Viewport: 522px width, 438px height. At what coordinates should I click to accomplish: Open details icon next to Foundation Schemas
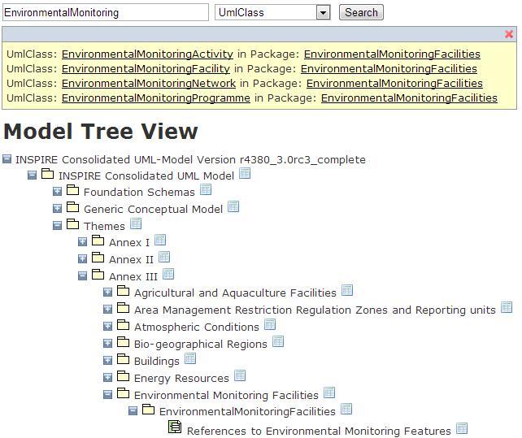coord(206,190)
